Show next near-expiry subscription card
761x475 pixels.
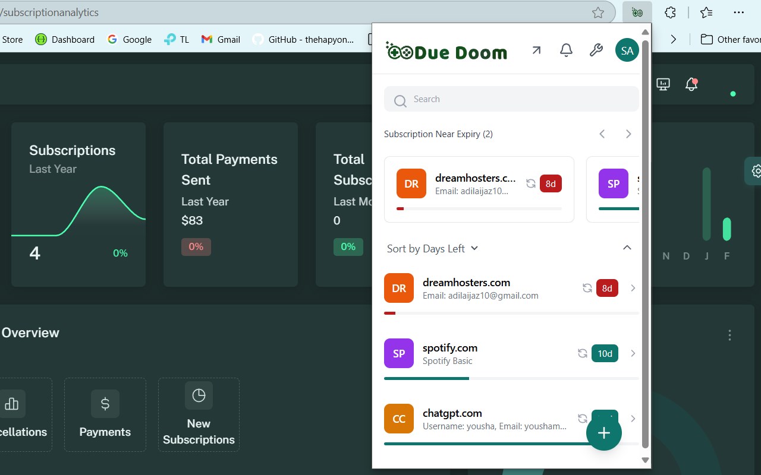point(628,134)
